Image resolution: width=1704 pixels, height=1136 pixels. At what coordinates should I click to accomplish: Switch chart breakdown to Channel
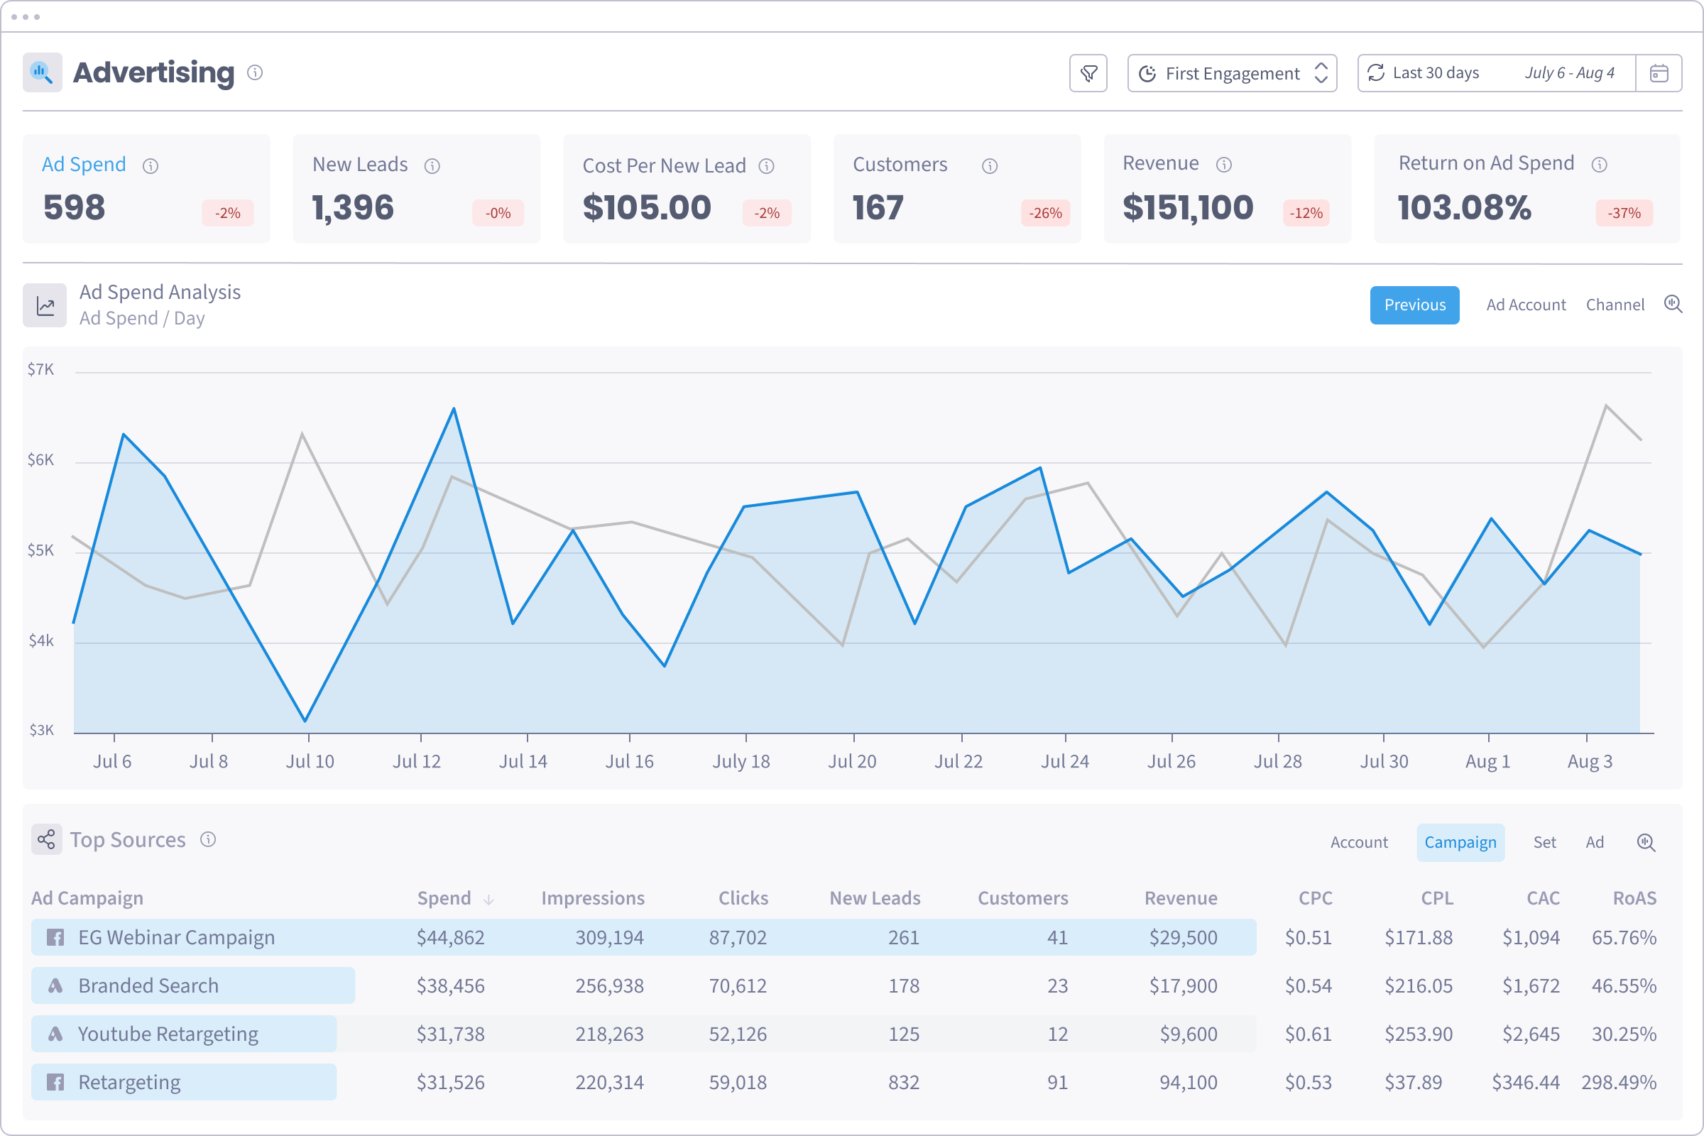tap(1615, 305)
